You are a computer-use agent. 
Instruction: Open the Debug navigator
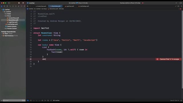[19, 6]
